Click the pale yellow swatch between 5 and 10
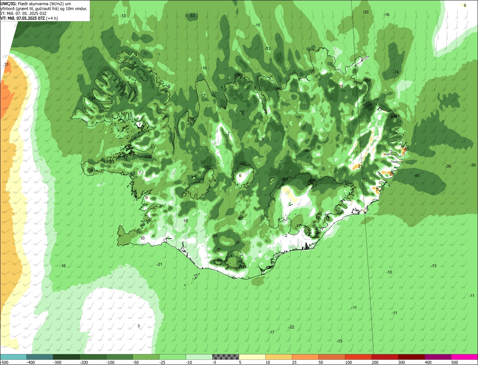The height and width of the screenshot is (365, 478). click(x=252, y=357)
